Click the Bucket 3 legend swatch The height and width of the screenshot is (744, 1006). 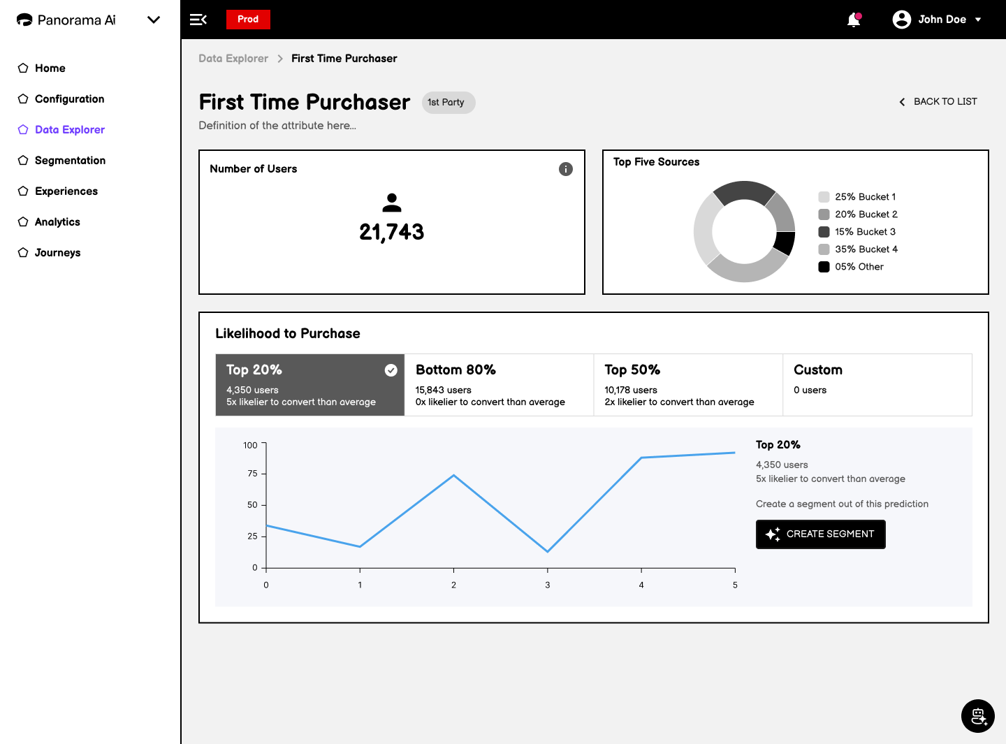click(x=824, y=232)
